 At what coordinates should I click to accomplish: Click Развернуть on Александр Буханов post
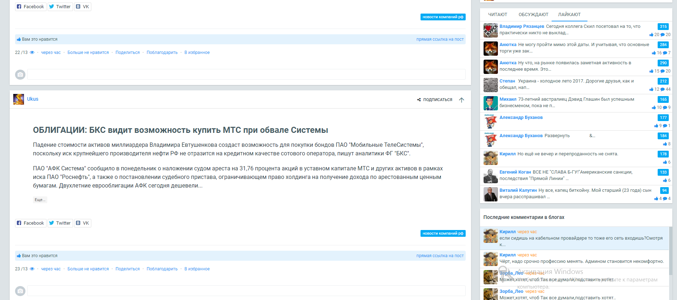(x=557, y=136)
